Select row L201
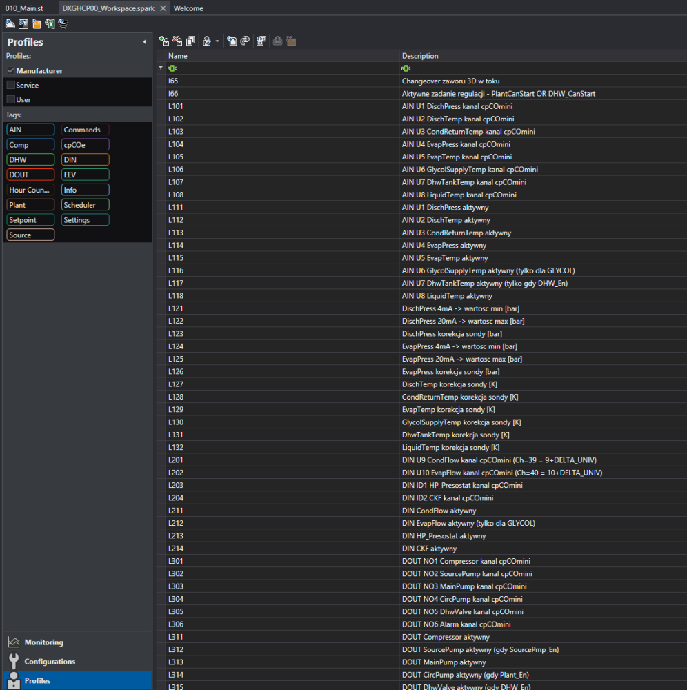 (422, 460)
